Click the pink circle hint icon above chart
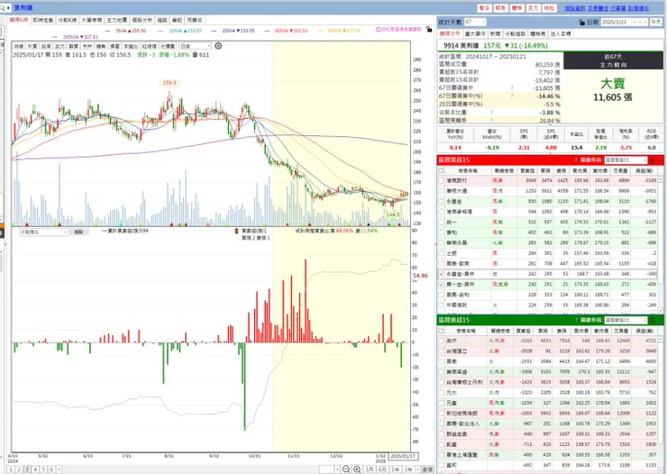The height and width of the screenshot is (474, 667). tap(378, 30)
